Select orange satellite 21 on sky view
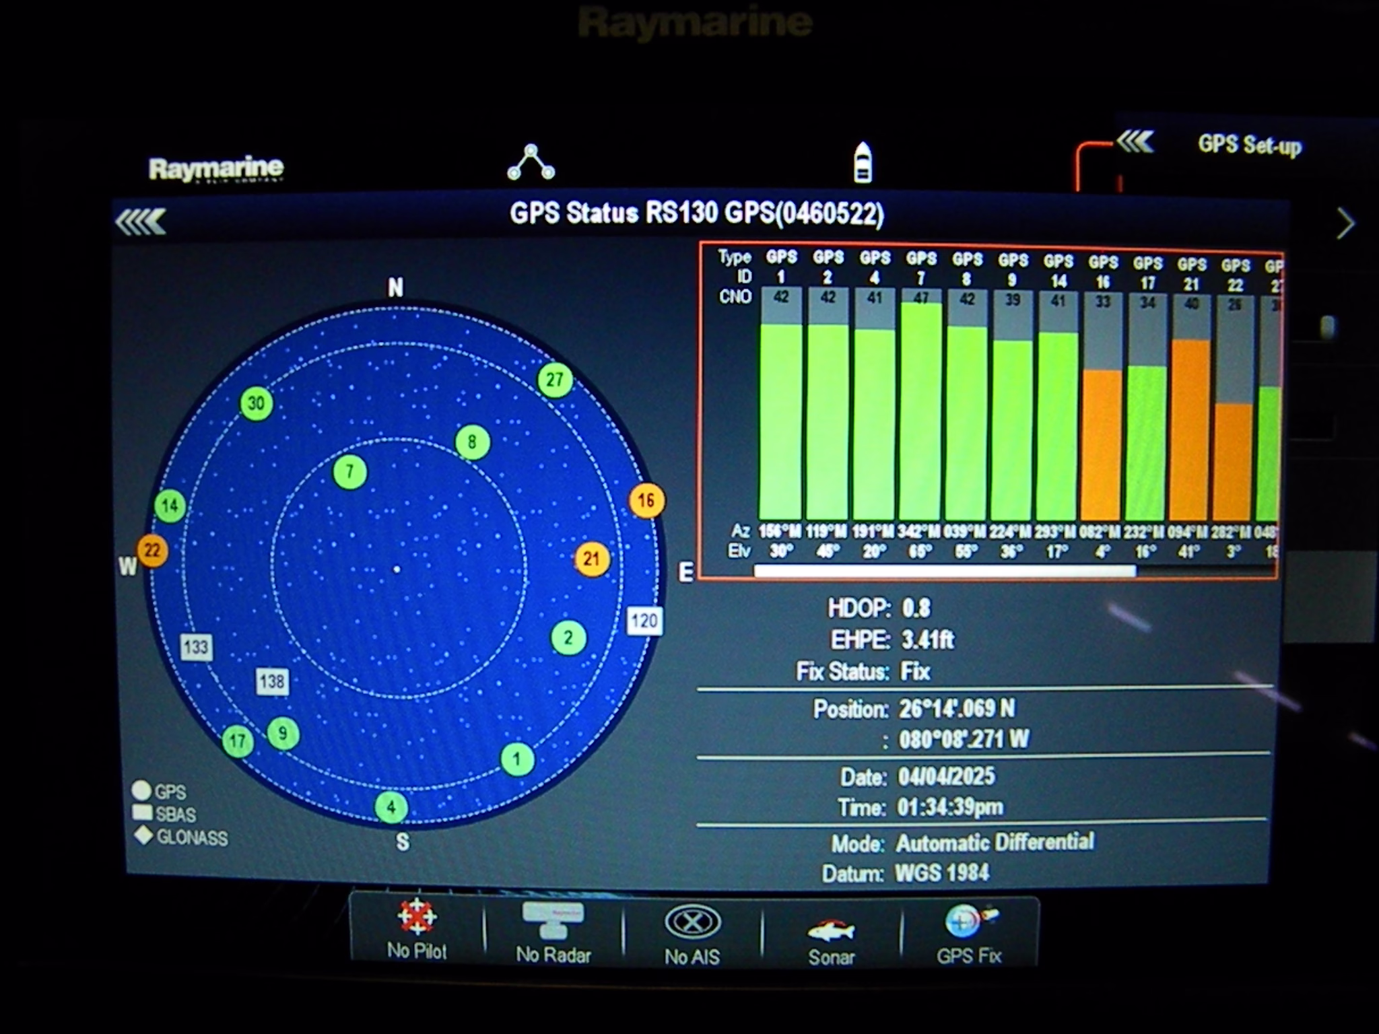 [592, 559]
